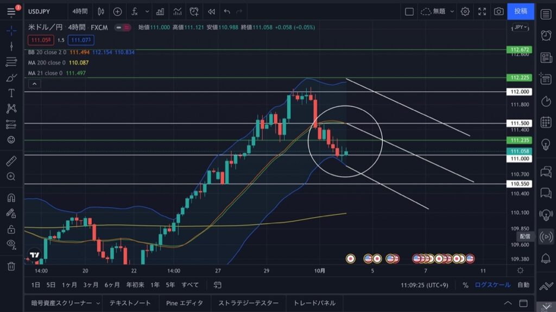Create an alert with alarm clock icon
This screenshot has width=556, height=312.
click(x=194, y=12)
